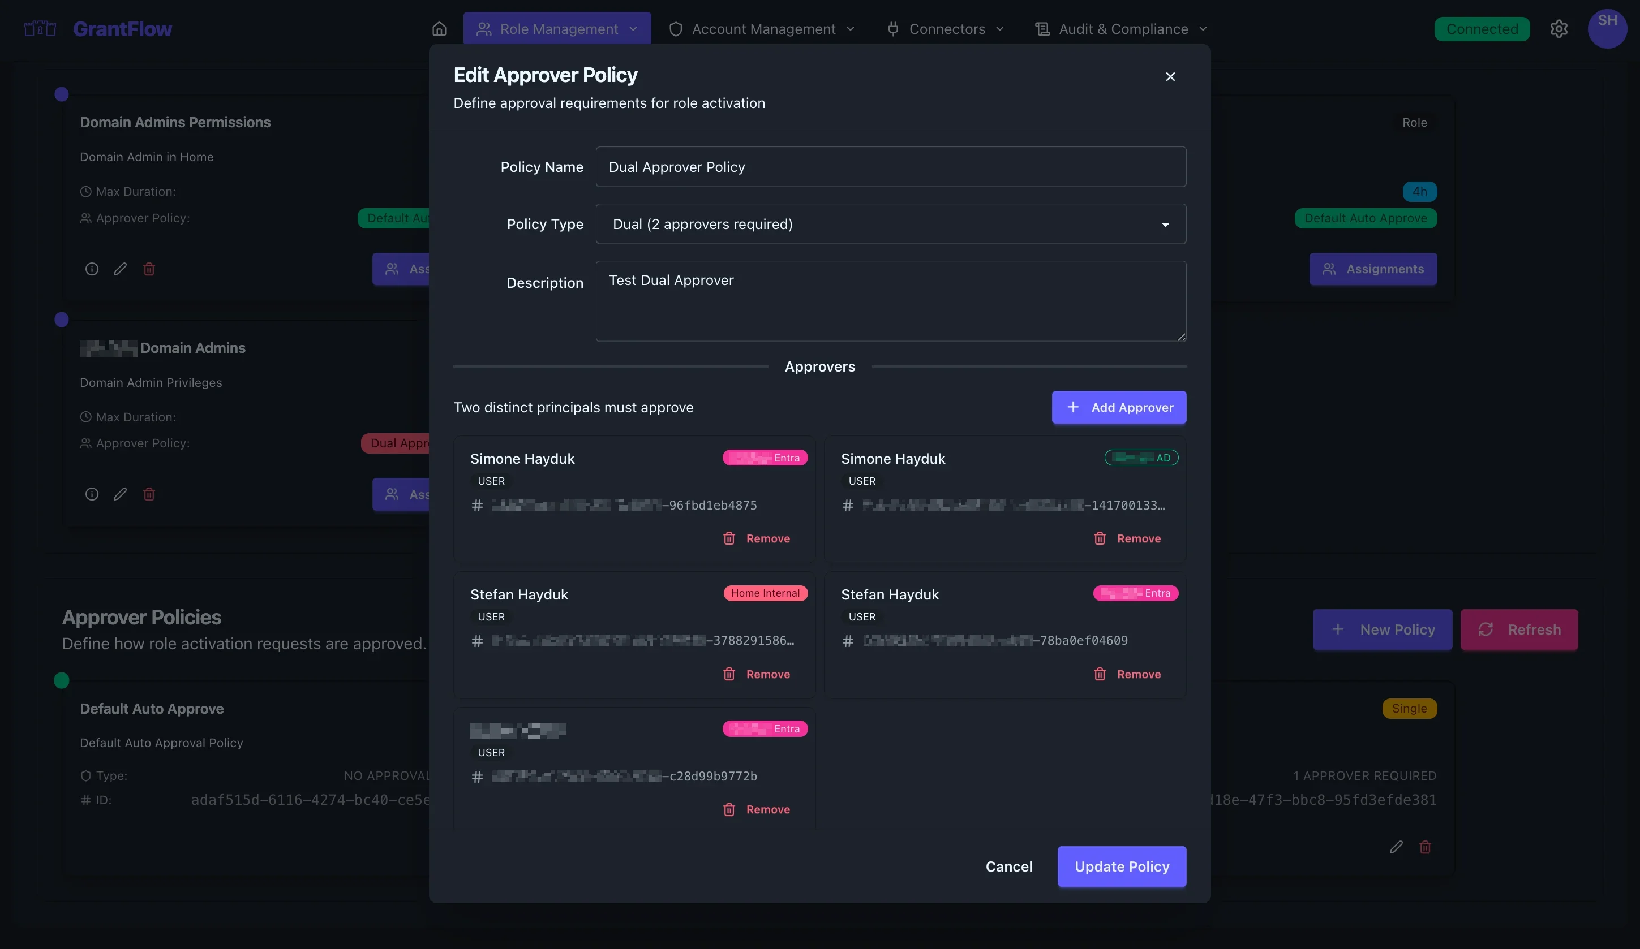Close the Edit Approver Policy dialog
Screen dimensions: 1640x949
pyautogui.click(x=1170, y=77)
